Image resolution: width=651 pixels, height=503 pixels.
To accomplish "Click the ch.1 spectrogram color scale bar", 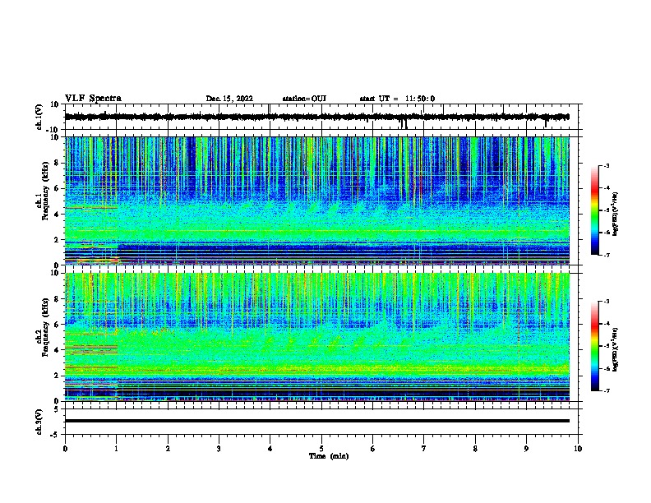I will [594, 210].
